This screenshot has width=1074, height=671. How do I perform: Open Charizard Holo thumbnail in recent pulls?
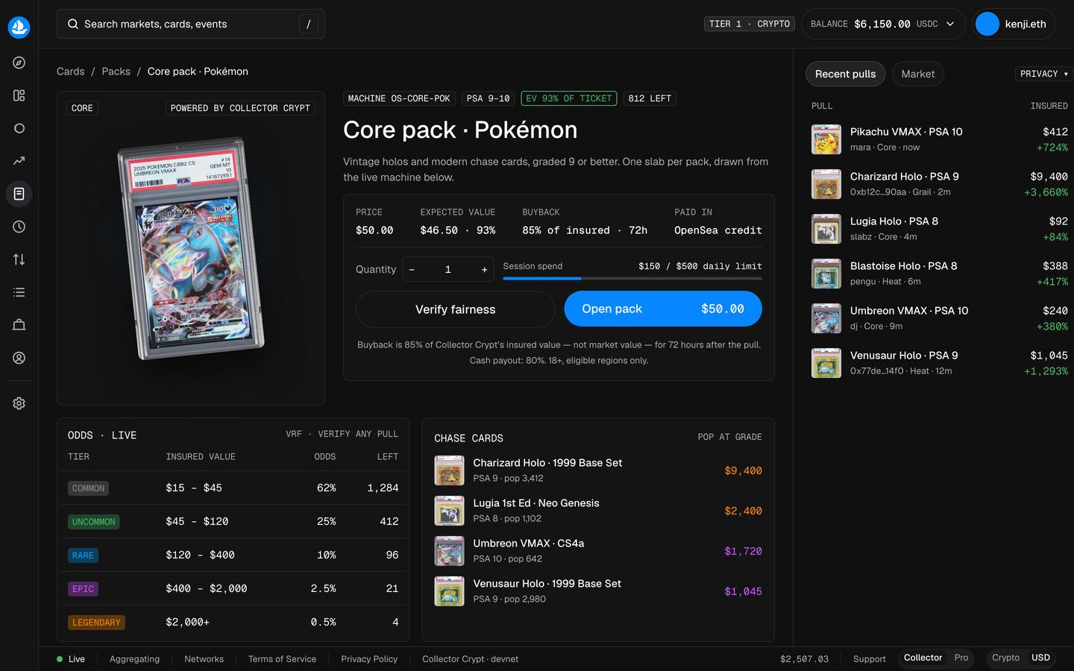pyautogui.click(x=826, y=184)
